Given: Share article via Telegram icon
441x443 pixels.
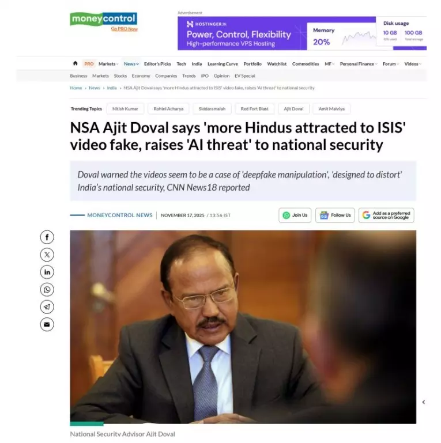Looking at the screenshot, I should [x=47, y=307].
